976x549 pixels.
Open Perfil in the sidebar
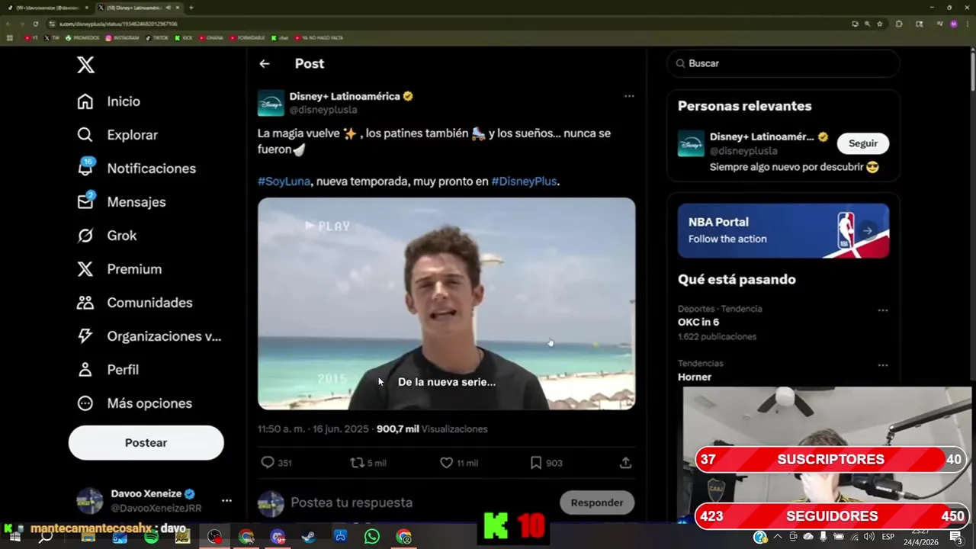(108, 370)
